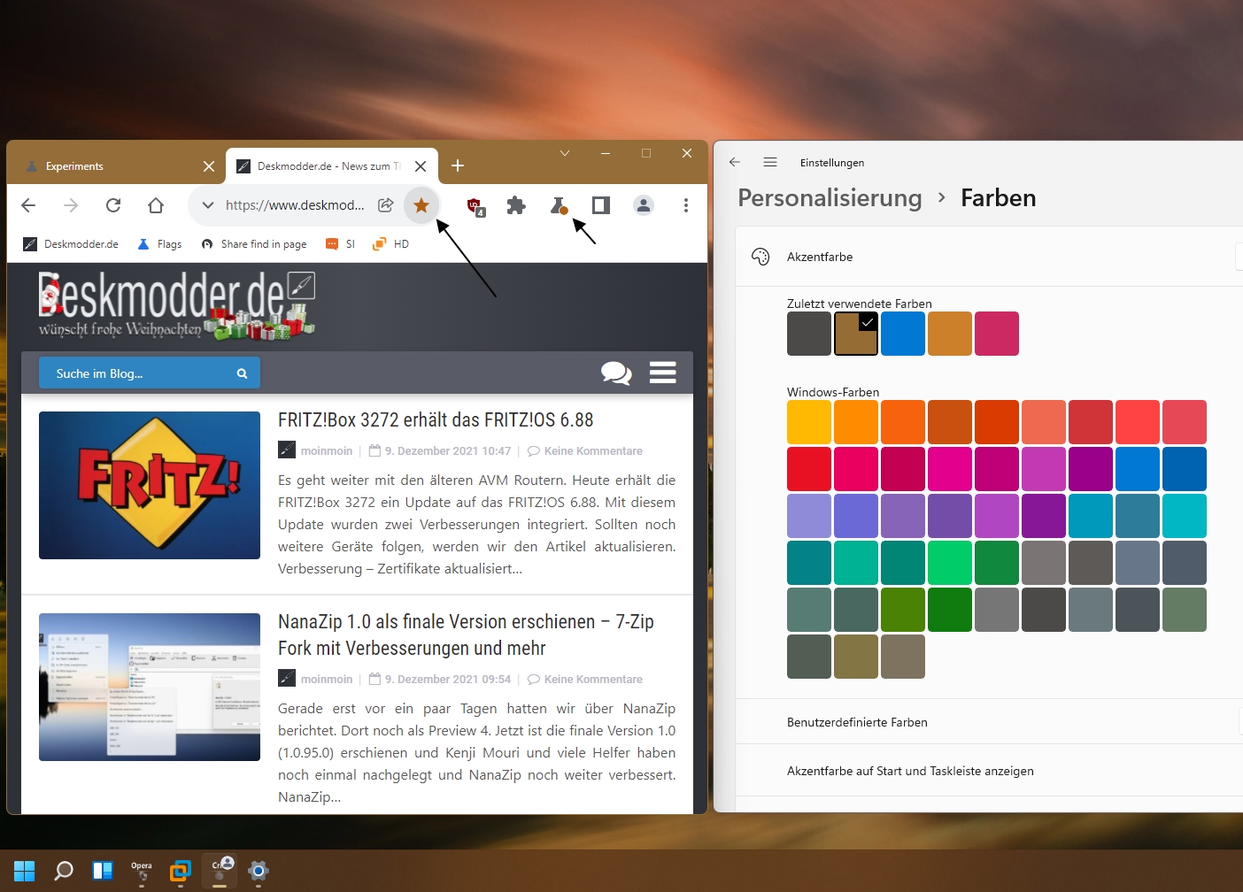
Task: Pick the yellow gold Windows color
Action: point(809,422)
